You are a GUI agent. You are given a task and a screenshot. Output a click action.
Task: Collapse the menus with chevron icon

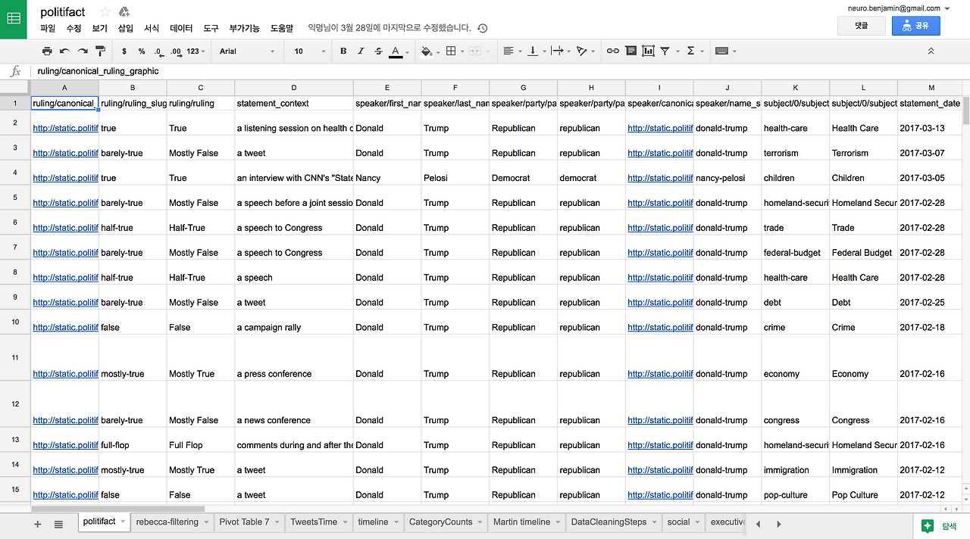[x=931, y=51]
